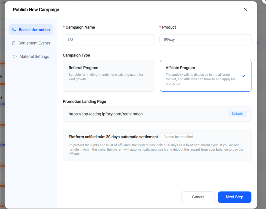Cancel the campaign creation
The image size is (266, 209).
click(x=198, y=197)
